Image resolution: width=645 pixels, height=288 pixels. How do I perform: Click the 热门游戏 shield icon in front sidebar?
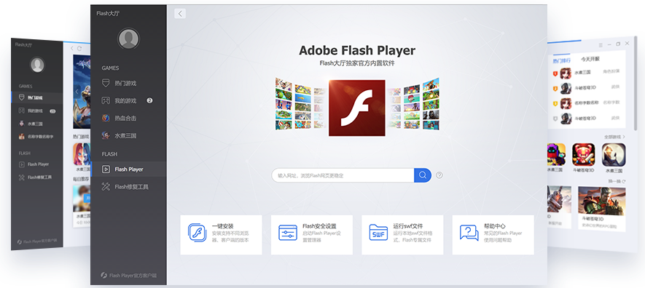tap(106, 84)
